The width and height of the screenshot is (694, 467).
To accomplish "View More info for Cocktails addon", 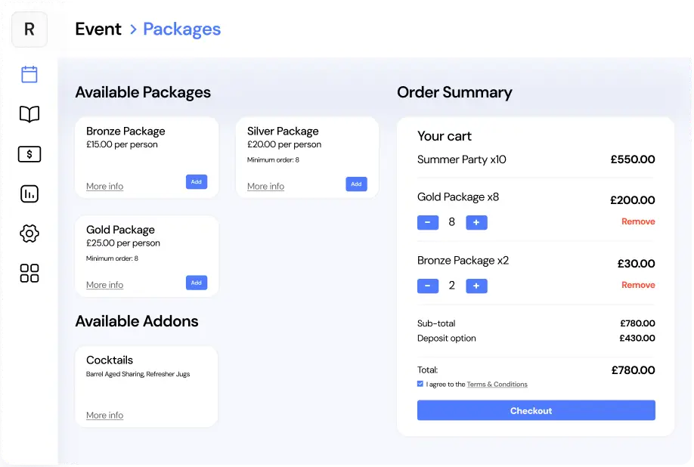I will point(104,416).
